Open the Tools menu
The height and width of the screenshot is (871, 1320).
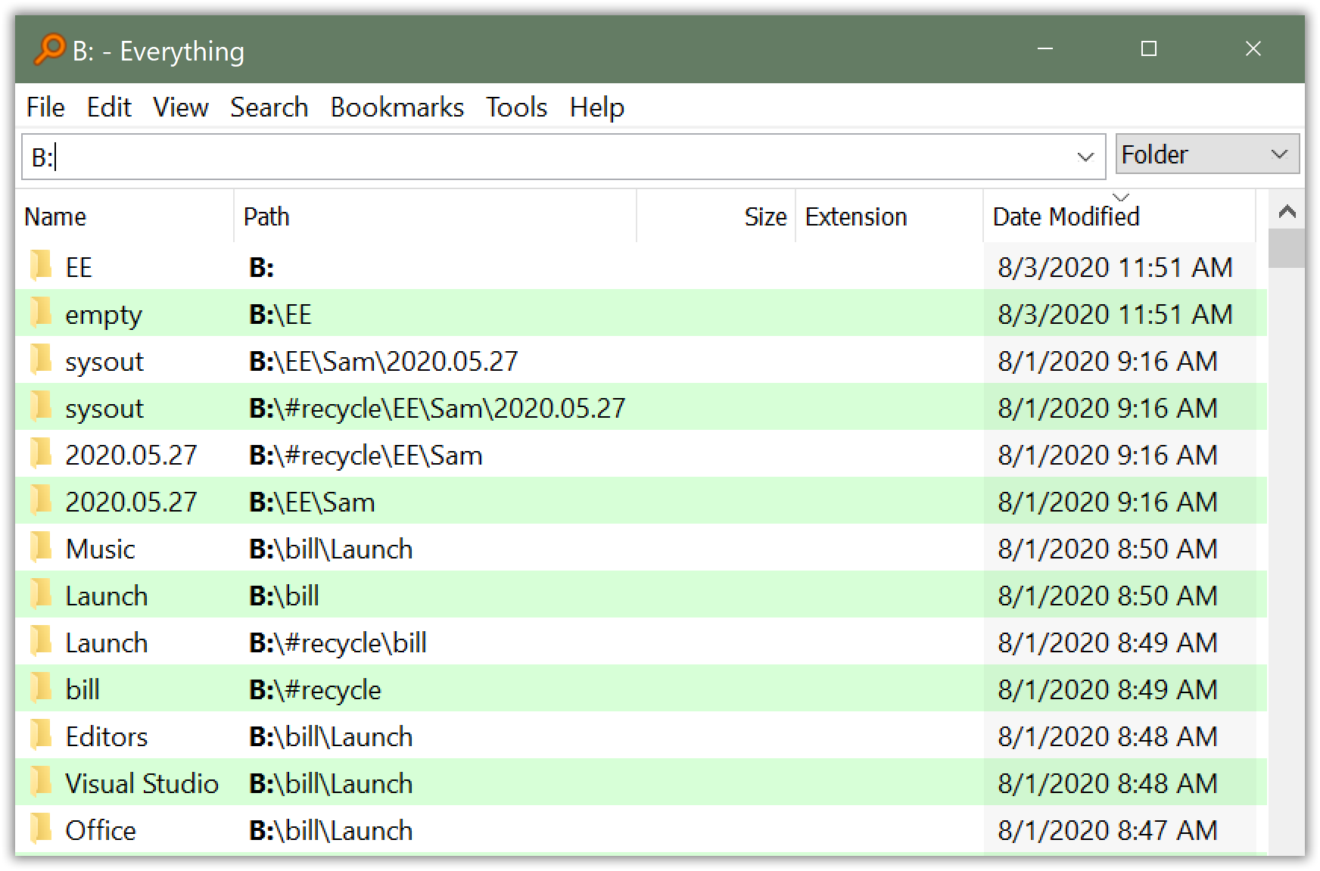pos(516,107)
